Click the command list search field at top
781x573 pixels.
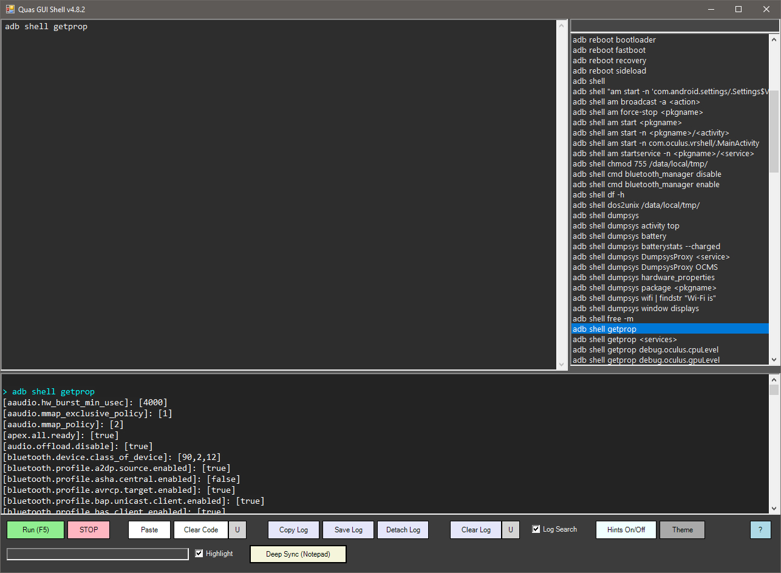[x=675, y=26]
